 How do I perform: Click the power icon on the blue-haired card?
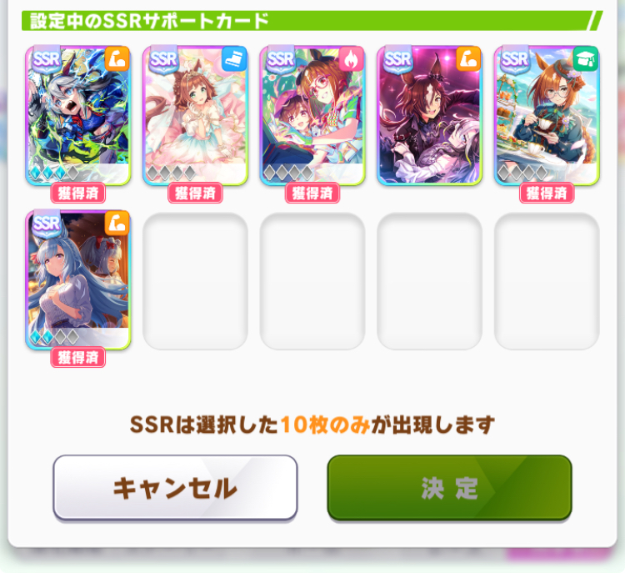coord(117,224)
